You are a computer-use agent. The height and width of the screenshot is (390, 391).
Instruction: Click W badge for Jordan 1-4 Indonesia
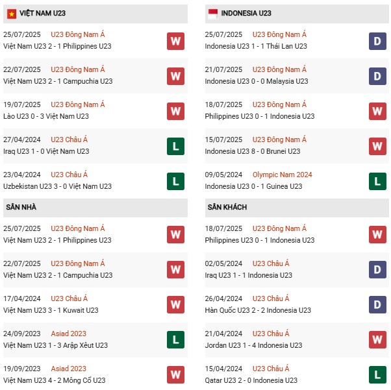click(377, 340)
